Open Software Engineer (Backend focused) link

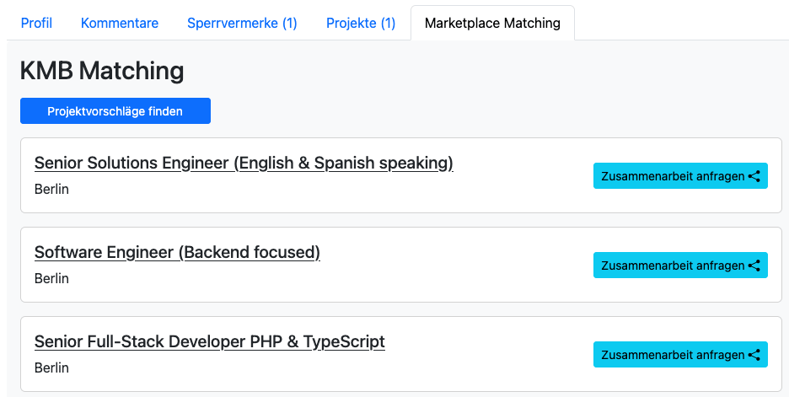[177, 252]
